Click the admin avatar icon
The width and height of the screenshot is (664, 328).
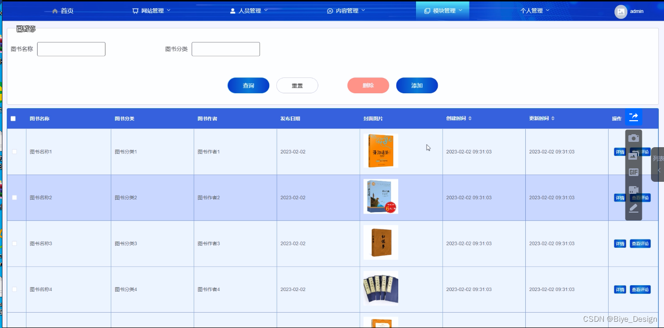click(621, 12)
